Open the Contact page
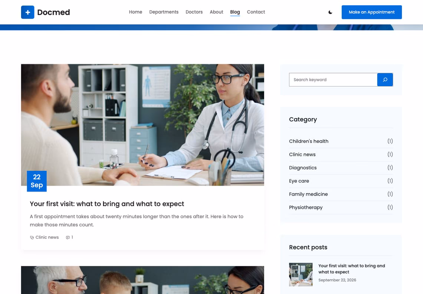The image size is (423, 294). [256, 12]
